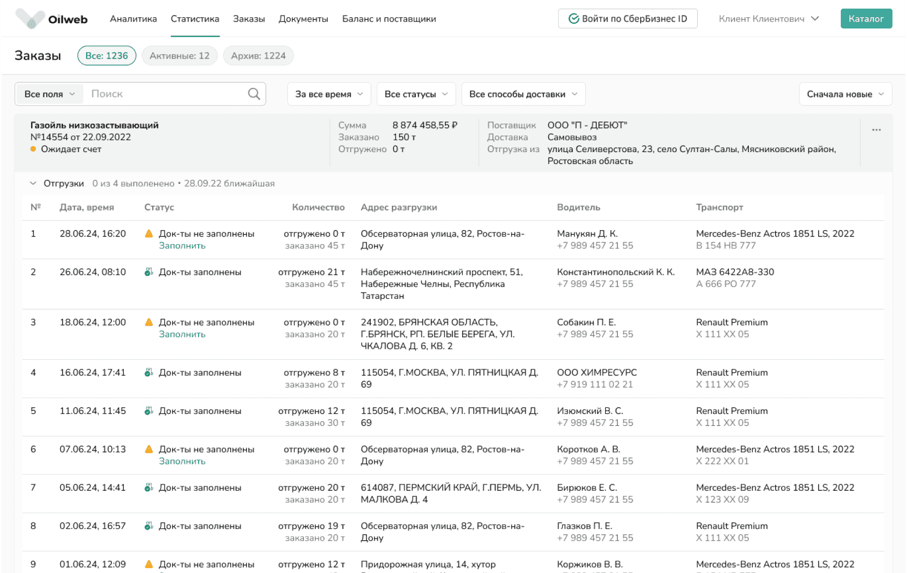Click plate number В 154 НВ 777
Screen dimensions: 907x573
click(x=726, y=246)
